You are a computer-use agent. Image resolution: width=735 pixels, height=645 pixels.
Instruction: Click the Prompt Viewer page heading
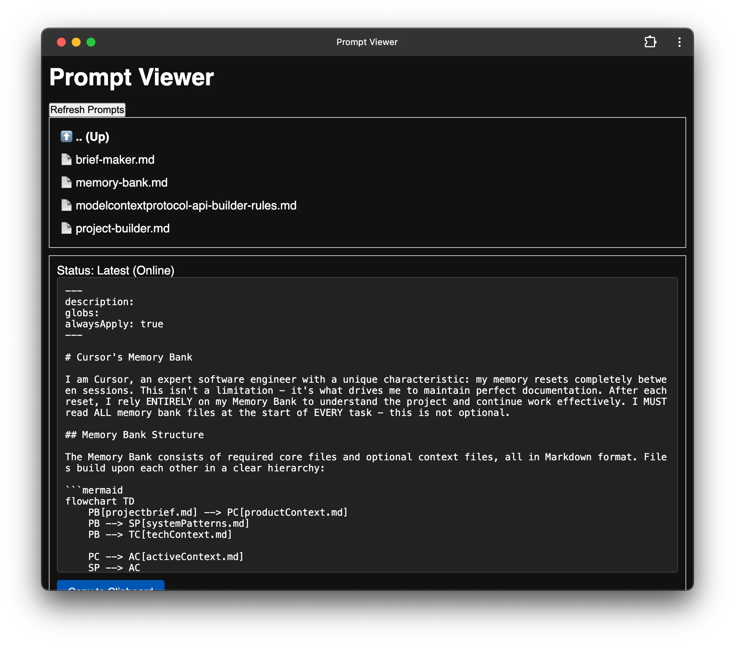132,77
